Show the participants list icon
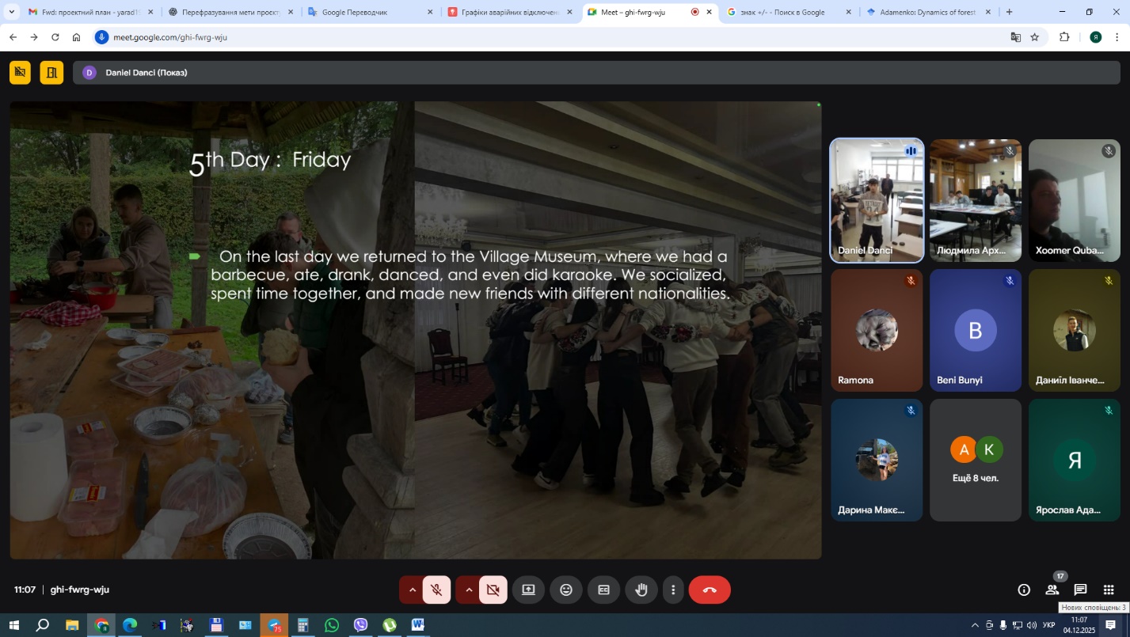1130x637 pixels. (1052, 590)
